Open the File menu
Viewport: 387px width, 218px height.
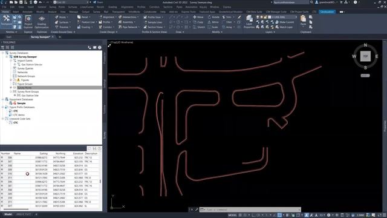point(4,7)
